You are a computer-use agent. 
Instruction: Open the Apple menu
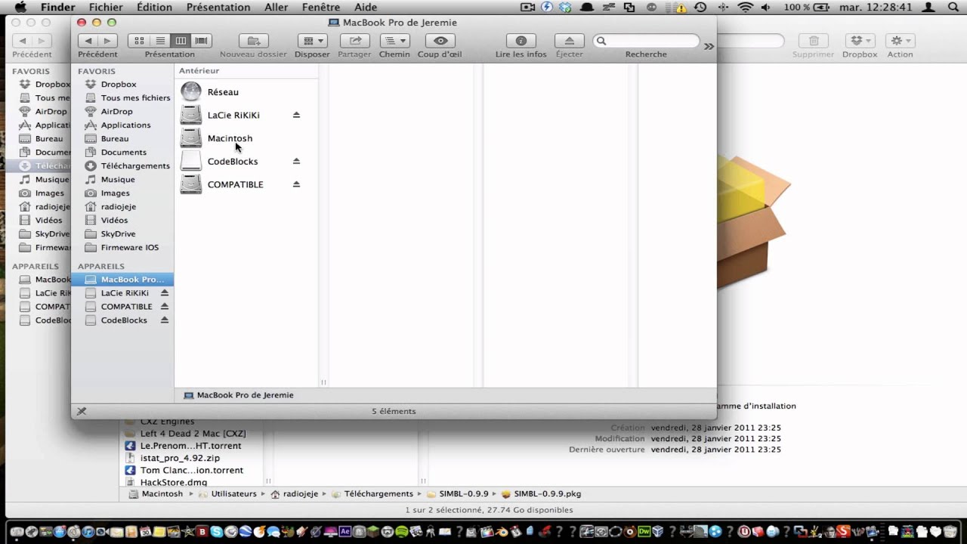click(20, 8)
